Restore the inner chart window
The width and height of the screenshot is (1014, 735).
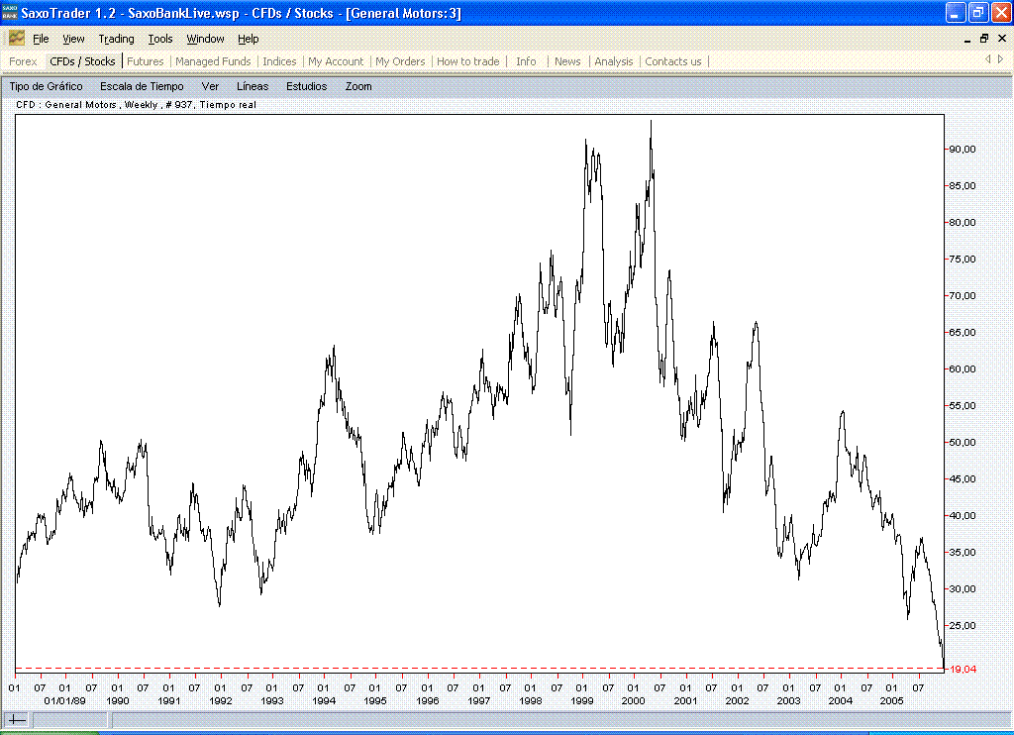coord(984,39)
